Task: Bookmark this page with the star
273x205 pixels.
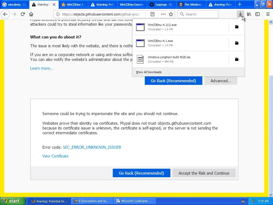Action: [x=171, y=14]
